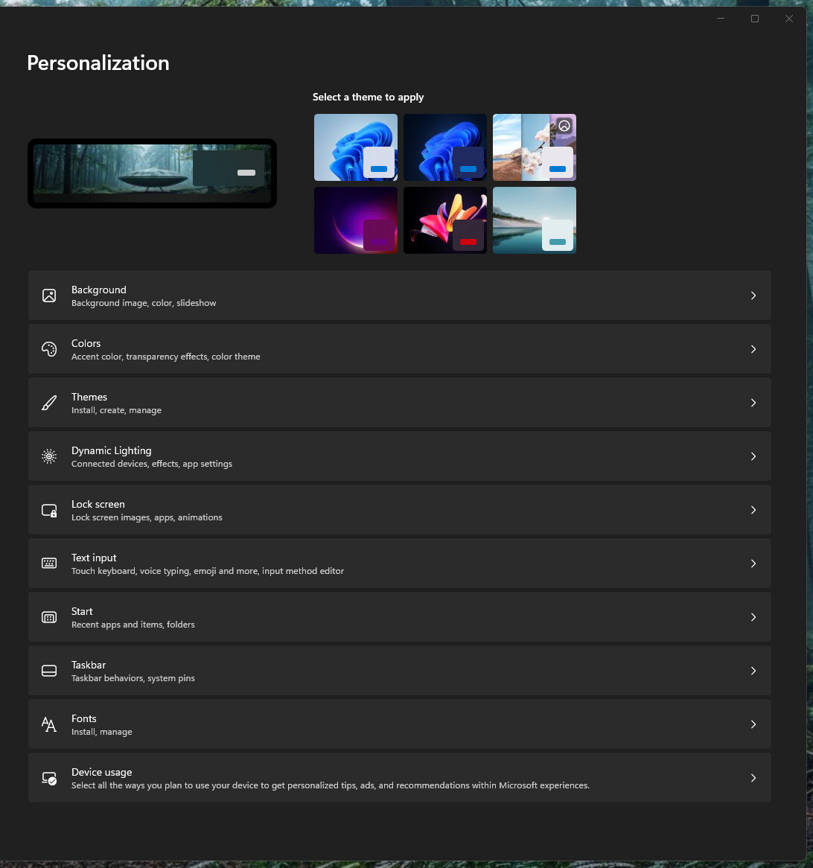Select the cherry blossom spotlight theme
The image size is (813, 868).
click(534, 147)
